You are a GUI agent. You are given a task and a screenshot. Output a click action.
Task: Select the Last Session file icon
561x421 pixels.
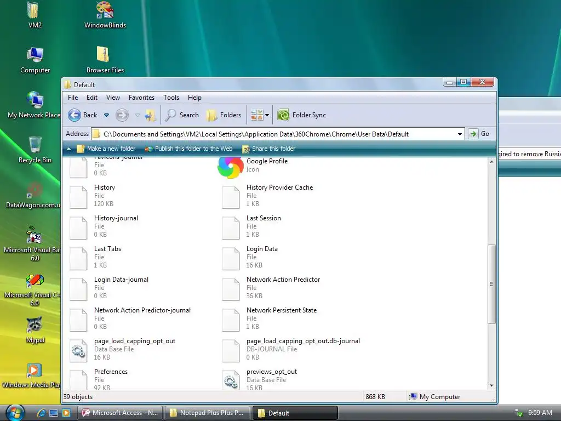coord(231,227)
